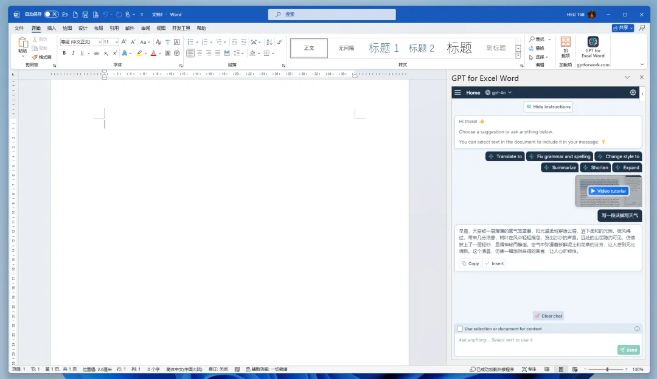Click the Clear chat button
Viewport: 657px width, 379px height.
tap(548, 316)
